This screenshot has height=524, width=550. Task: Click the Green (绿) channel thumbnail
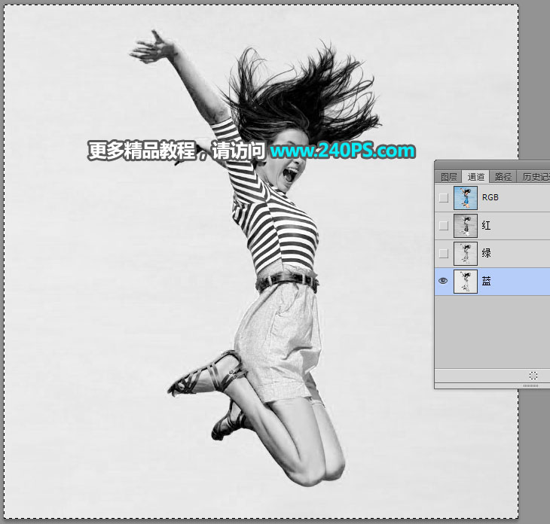tap(466, 253)
